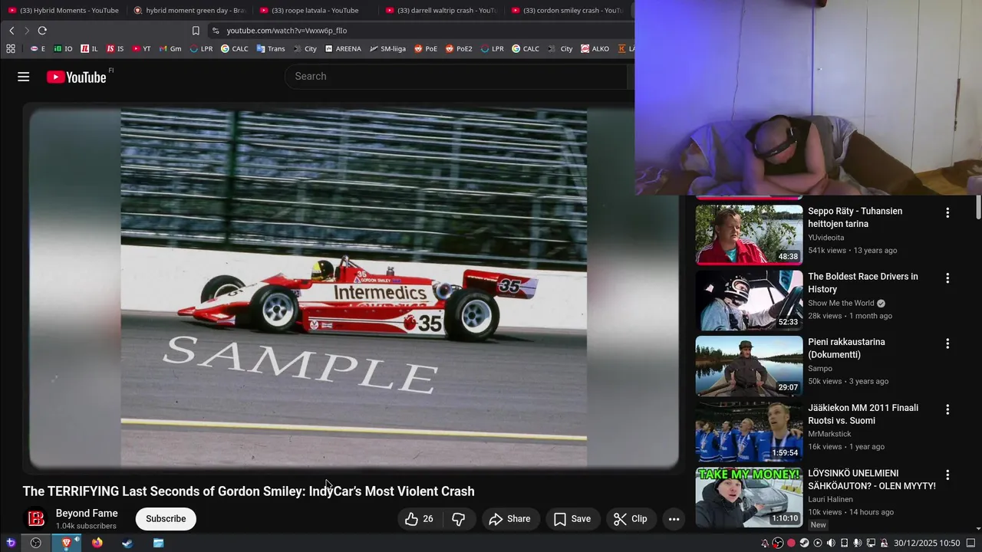The height and width of the screenshot is (552, 982).
Task: Open the ALKO bookmark
Action: tap(595, 48)
